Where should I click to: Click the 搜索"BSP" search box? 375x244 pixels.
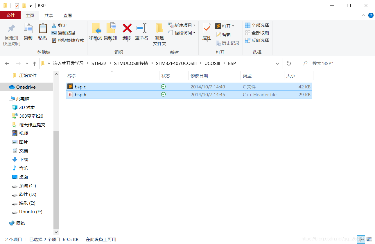335,63
